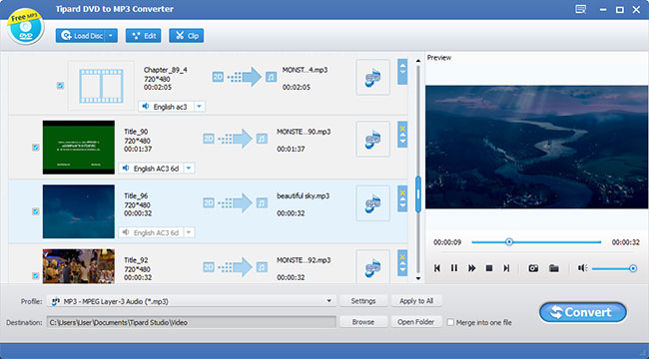This screenshot has height=359, width=649.
Task: Take a snapshot with camera icon
Action: pos(533,268)
